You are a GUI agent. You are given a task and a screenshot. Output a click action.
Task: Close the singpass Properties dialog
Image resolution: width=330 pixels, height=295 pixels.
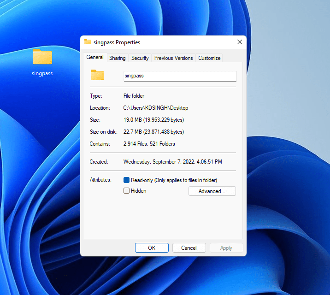tap(240, 42)
